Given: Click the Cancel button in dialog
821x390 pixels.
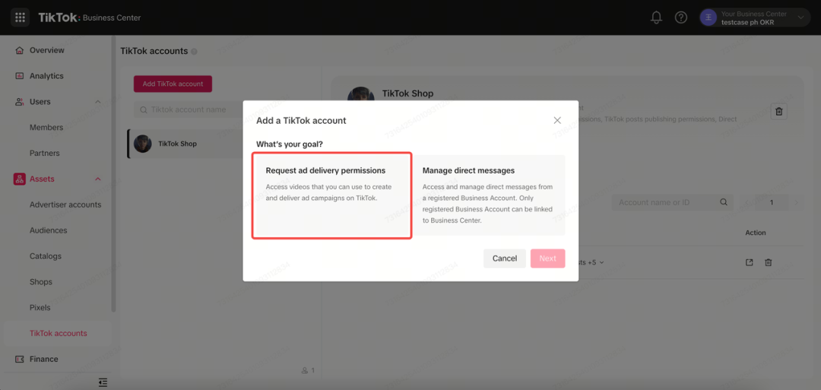Looking at the screenshot, I should [x=505, y=258].
